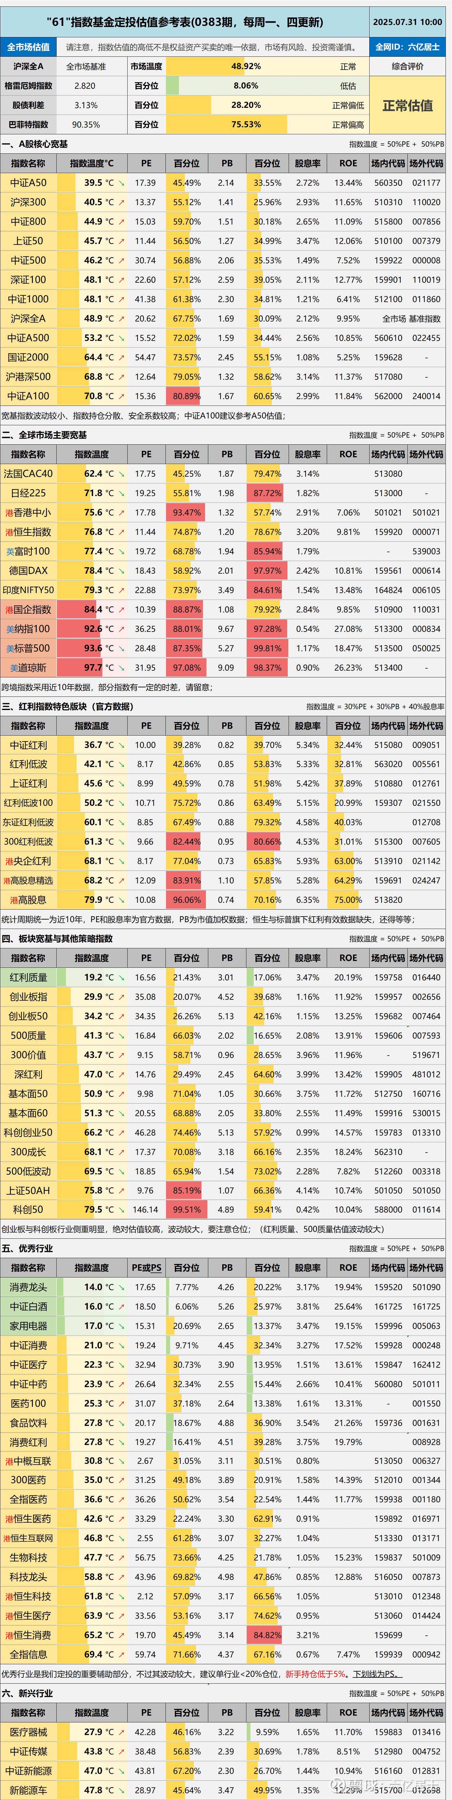The height and width of the screenshot is (1800, 452).
Task: Click code 517080 in 沪港深500 row
Action: click(x=388, y=377)
